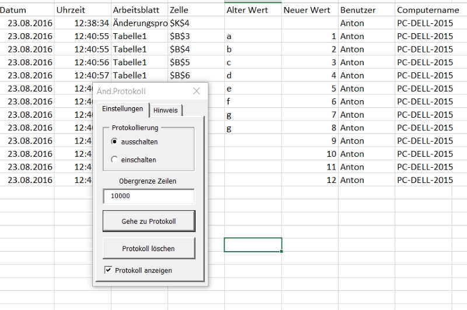467x310 pixels.
Task: Click the Benutzer header cell
Action: (x=366, y=10)
